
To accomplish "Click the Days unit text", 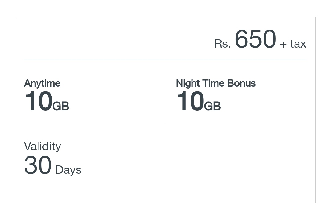I will click(68, 170).
